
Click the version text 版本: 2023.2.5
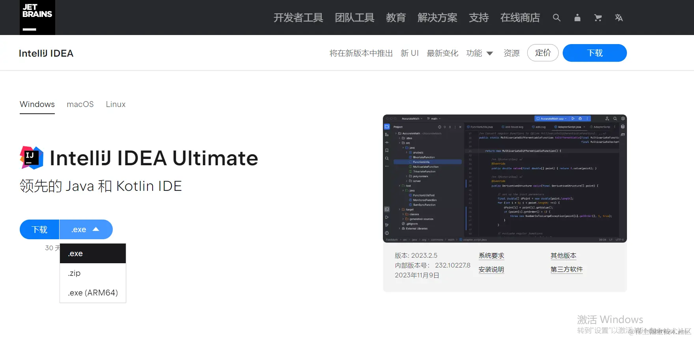[416, 256]
